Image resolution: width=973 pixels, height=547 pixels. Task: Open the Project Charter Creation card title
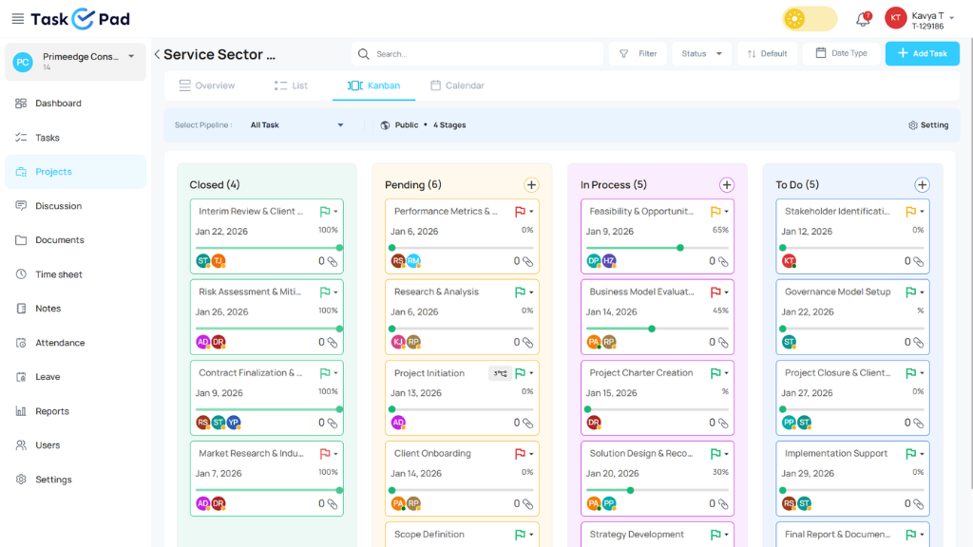point(641,372)
